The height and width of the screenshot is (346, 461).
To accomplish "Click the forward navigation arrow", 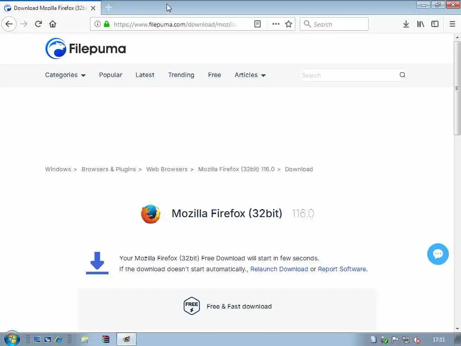I will click(24, 24).
